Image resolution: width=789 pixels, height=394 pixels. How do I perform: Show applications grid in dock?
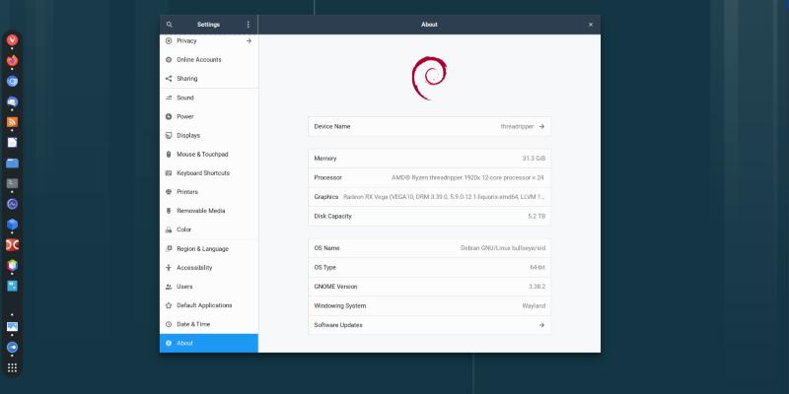point(12,367)
